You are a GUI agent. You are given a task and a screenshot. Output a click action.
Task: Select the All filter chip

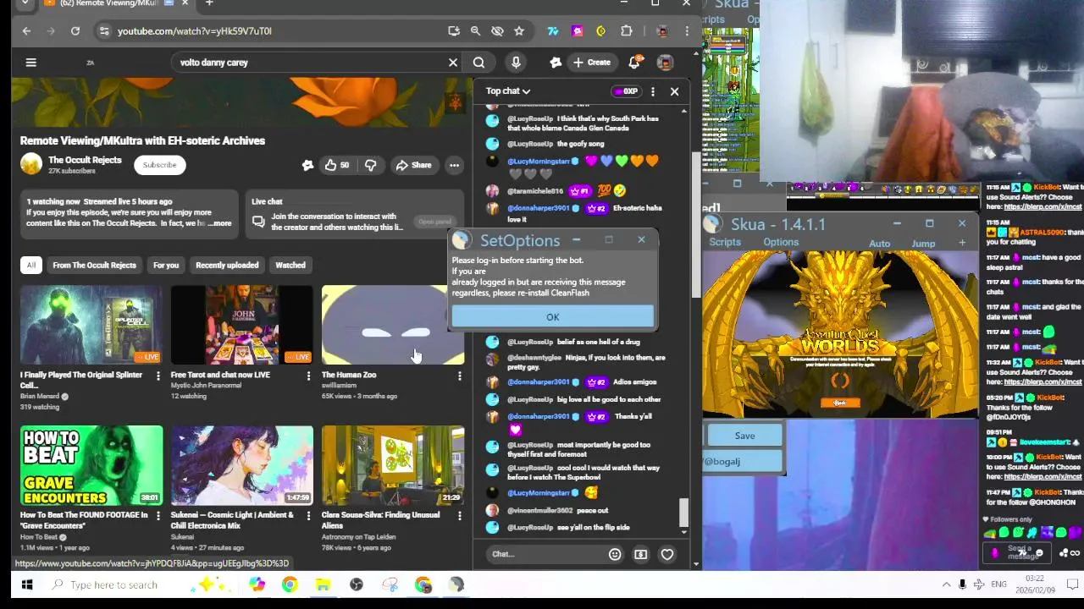[x=31, y=265]
